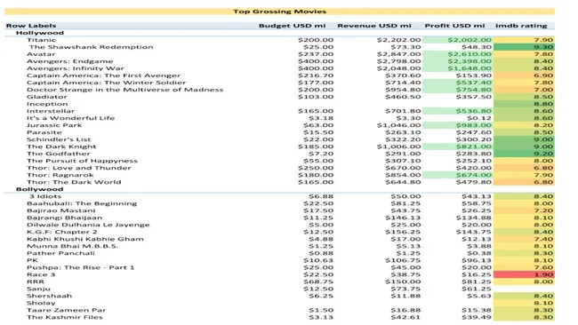Click the red 1.90 rating cell
578x325 pixels.
(524, 274)
